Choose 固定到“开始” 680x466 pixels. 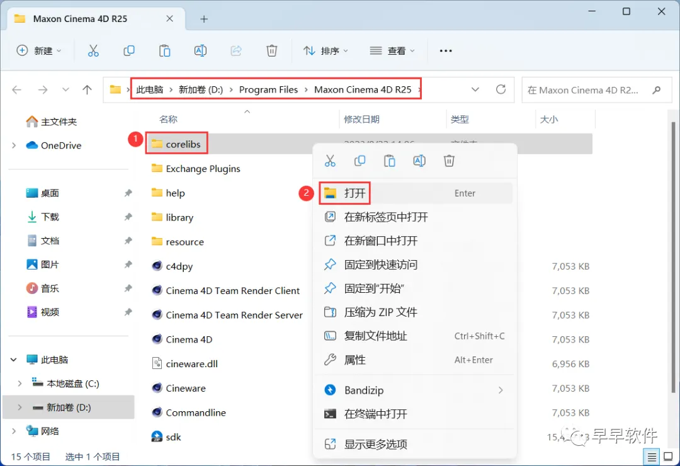point(415,288)
